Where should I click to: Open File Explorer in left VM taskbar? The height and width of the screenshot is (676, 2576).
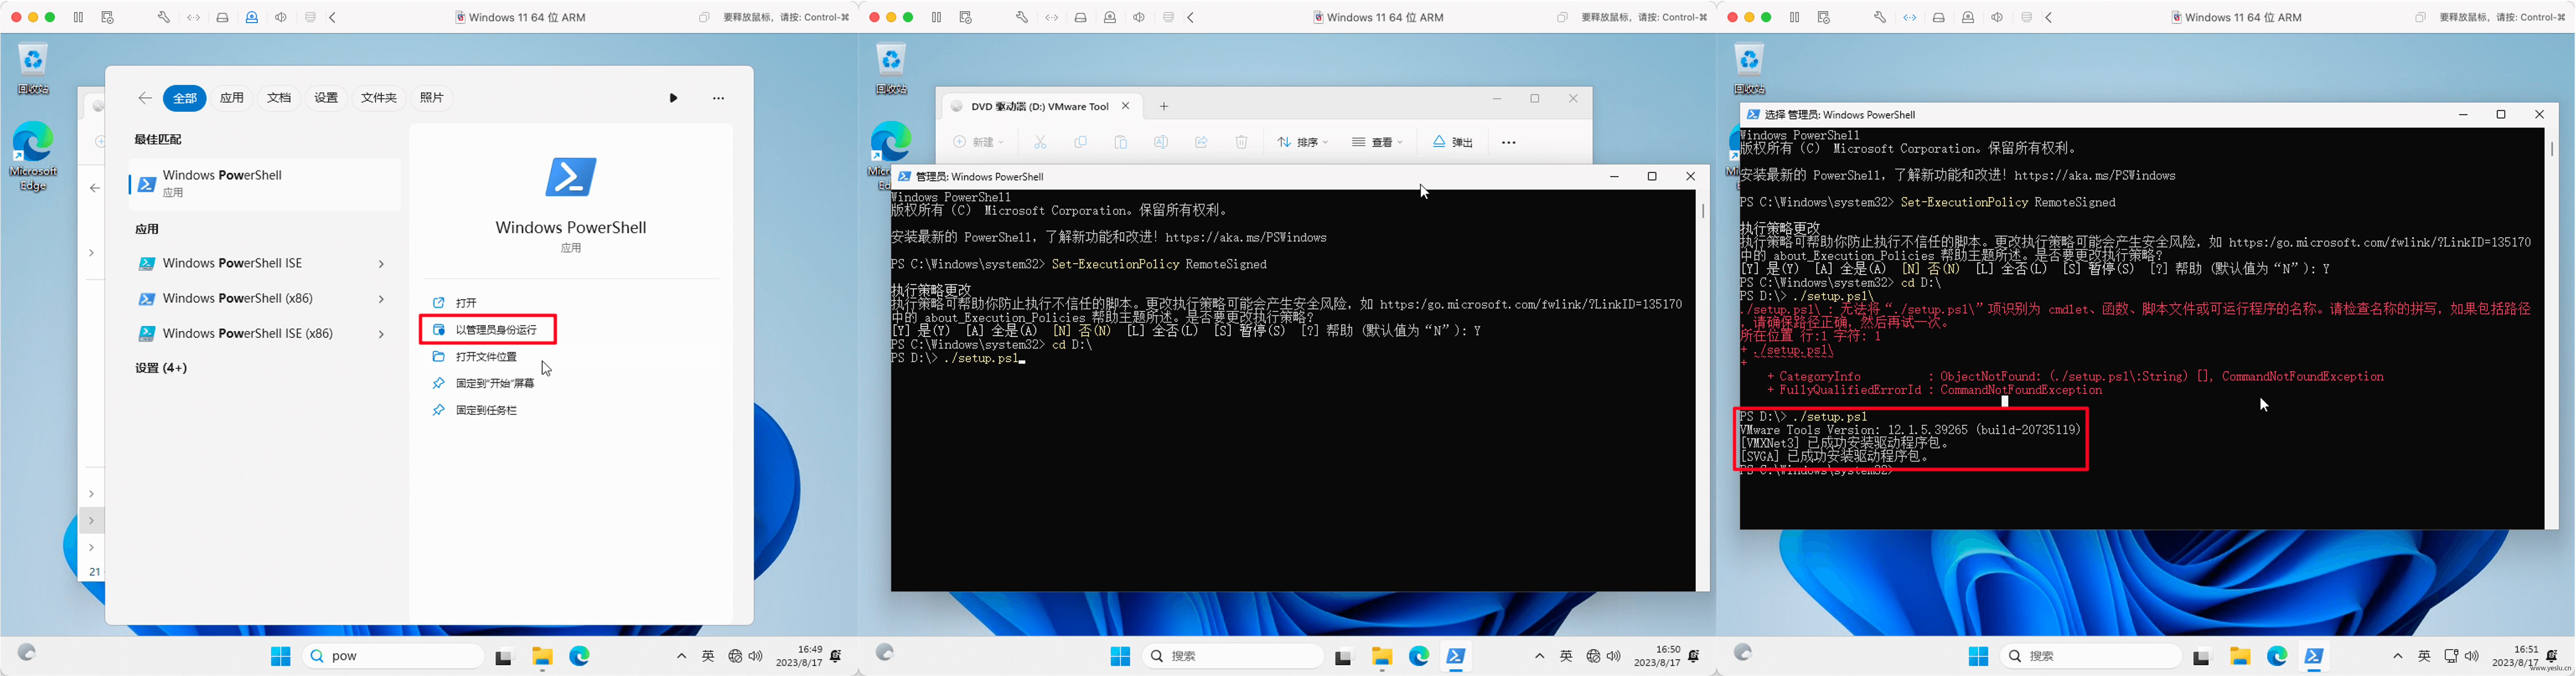click(x=542, y=656)
